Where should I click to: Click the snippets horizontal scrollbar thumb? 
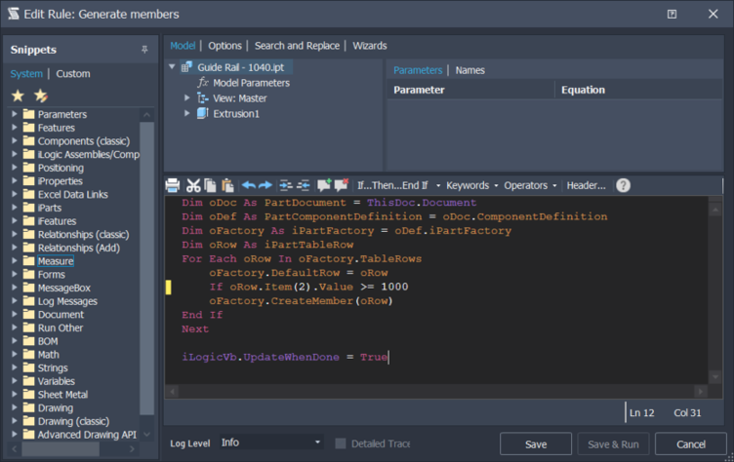pos(61,449)
